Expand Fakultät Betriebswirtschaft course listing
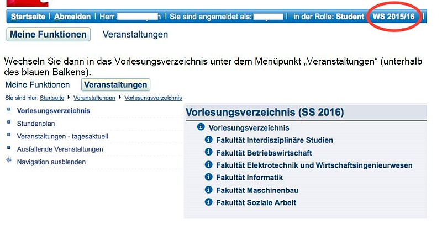Image resolution: width=442 pixels, height=225 pixels. click(x=264, y=153)
